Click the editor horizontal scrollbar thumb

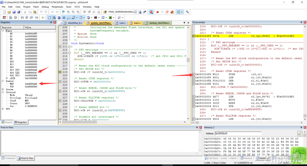coord(80,122)
